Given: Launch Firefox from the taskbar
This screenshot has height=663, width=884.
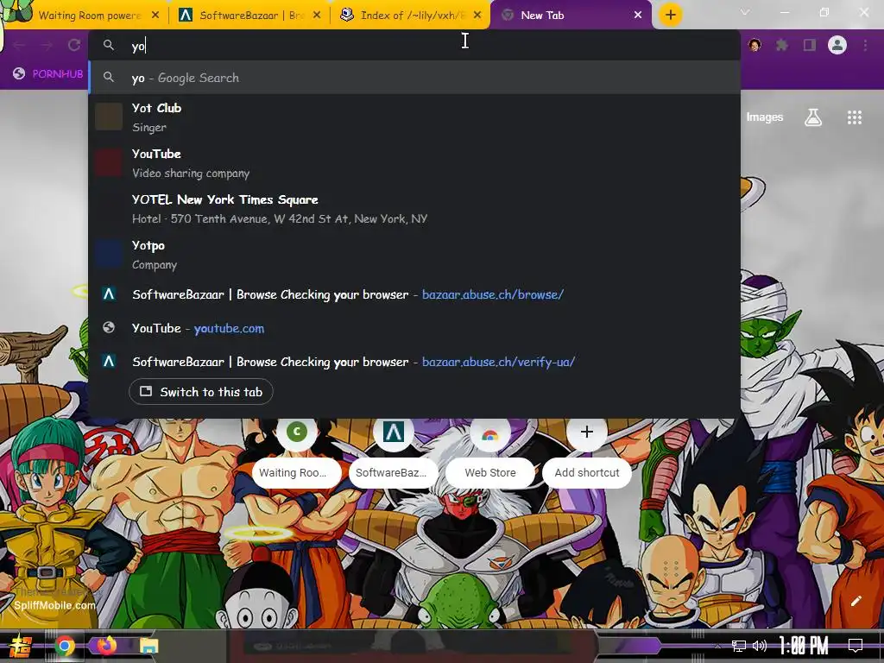Looking at the screenshot, I should [106, 646].
